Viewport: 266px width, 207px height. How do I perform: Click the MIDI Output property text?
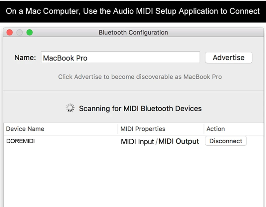(x=179, y=142)
